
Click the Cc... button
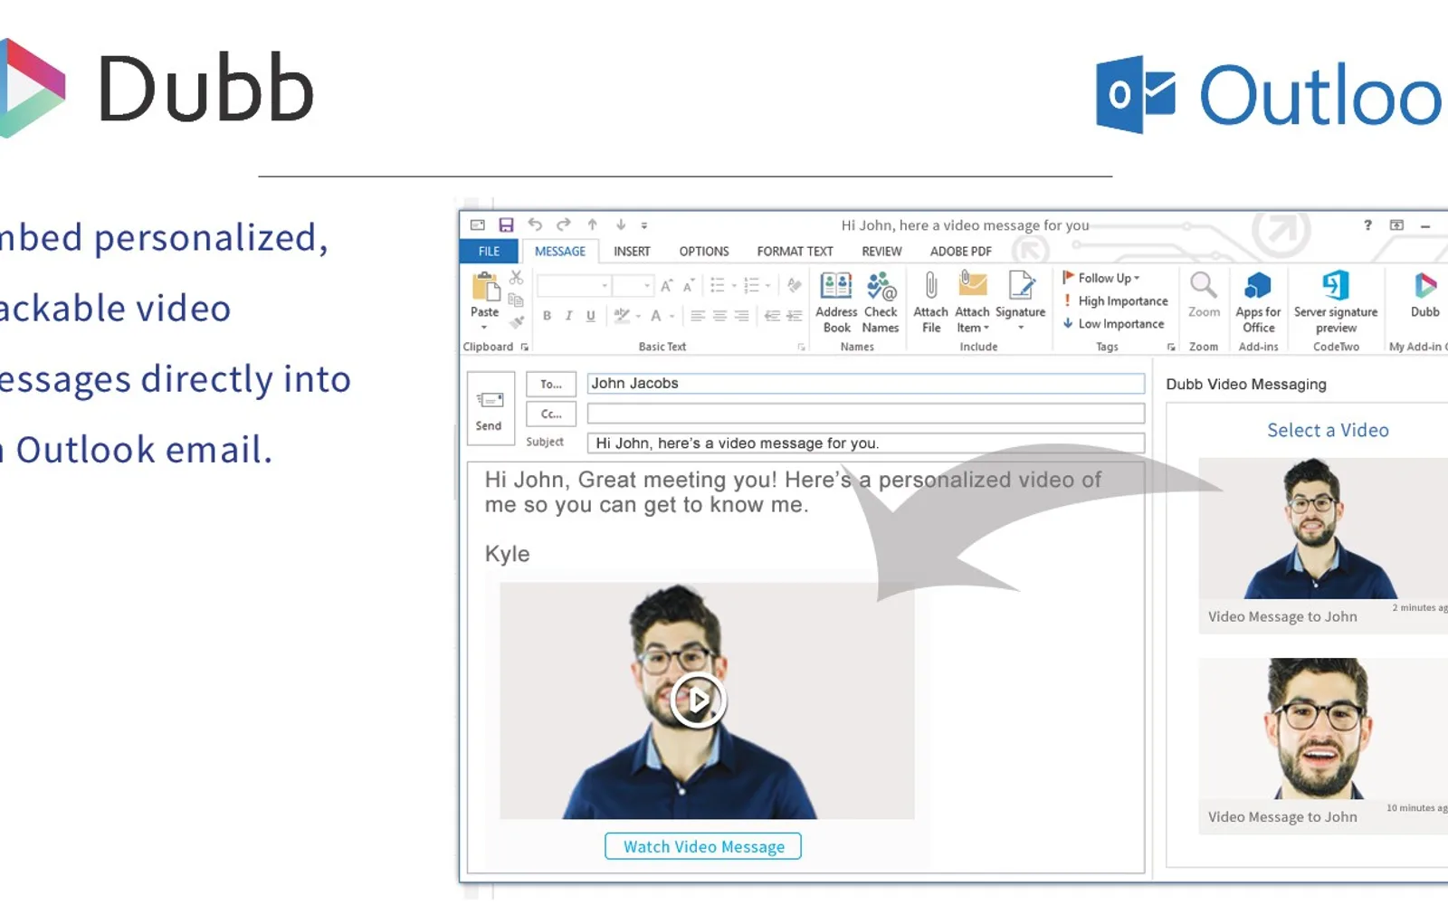click(x=551, y=414)
